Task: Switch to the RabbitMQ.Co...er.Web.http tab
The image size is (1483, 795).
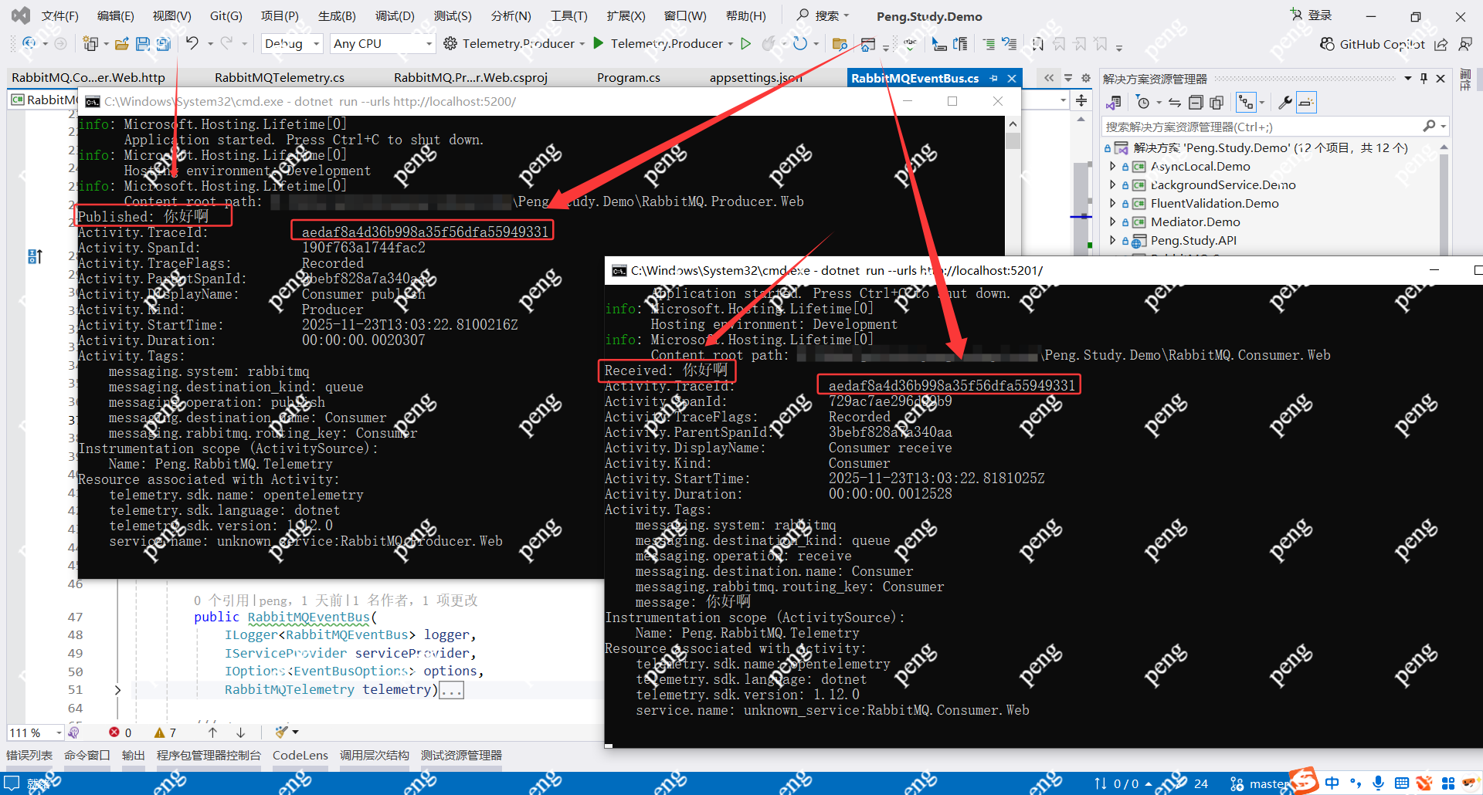Action: pos(88,78)
